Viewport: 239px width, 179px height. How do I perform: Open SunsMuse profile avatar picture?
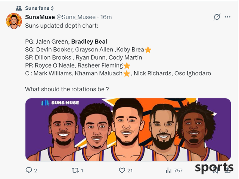14,21
